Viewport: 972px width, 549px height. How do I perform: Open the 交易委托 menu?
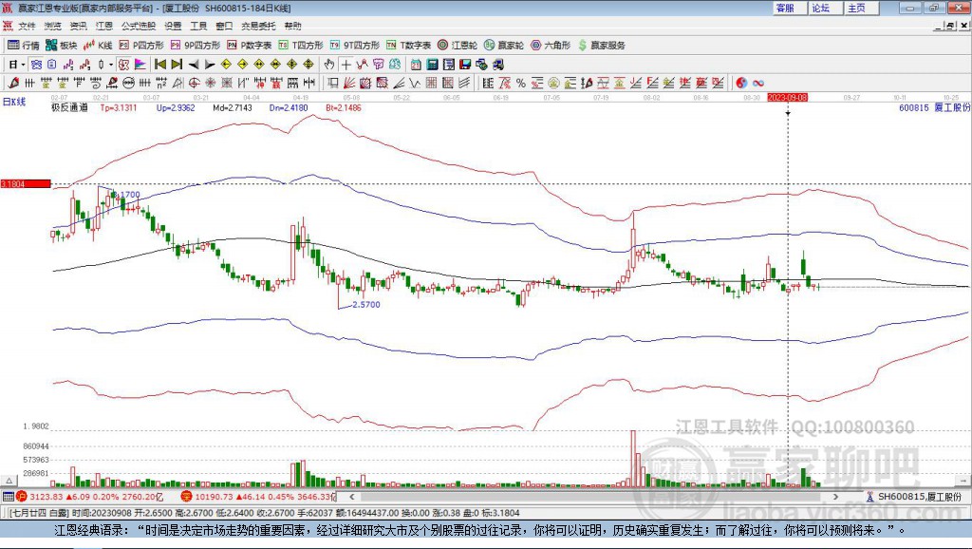click(x=258, y=26)
